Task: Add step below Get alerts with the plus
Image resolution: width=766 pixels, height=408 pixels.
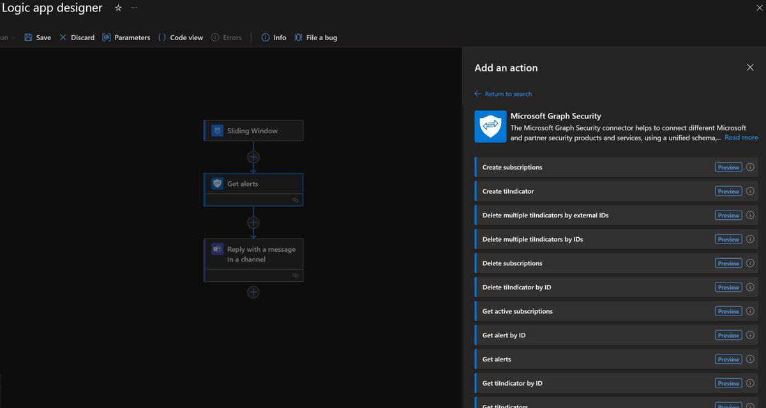Action: point(253,222)
